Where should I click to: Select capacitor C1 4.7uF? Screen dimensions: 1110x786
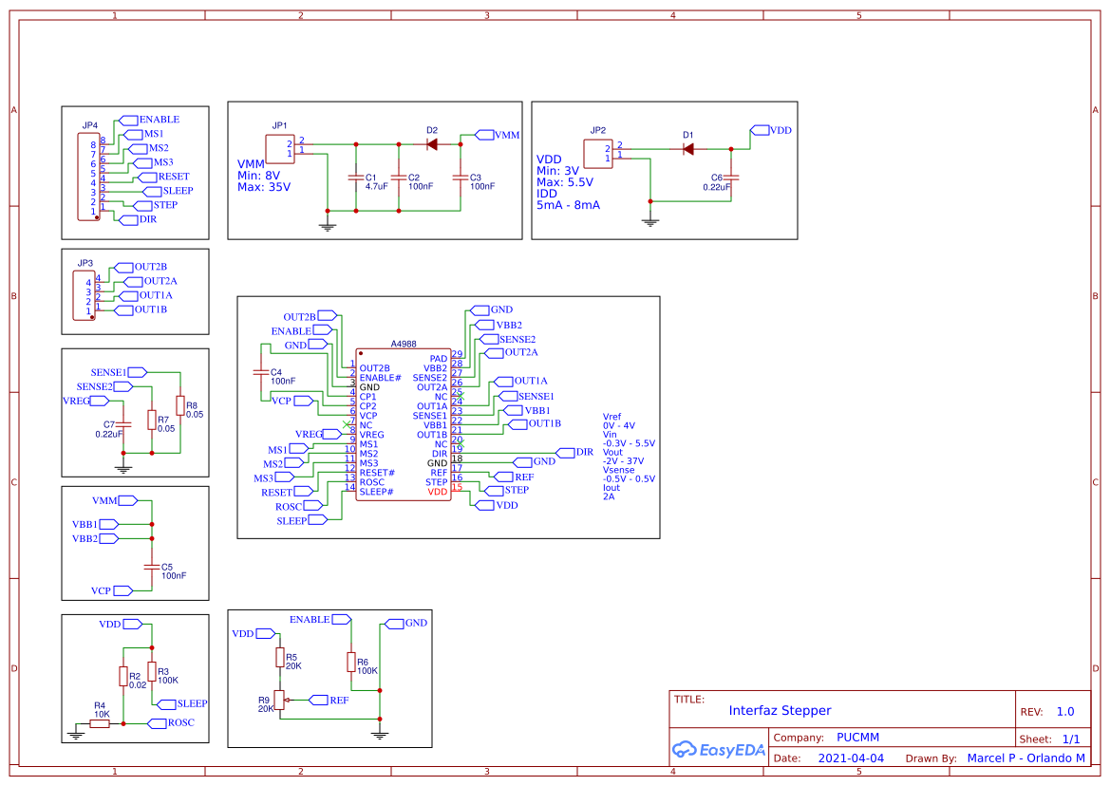[x=356, y=178]
